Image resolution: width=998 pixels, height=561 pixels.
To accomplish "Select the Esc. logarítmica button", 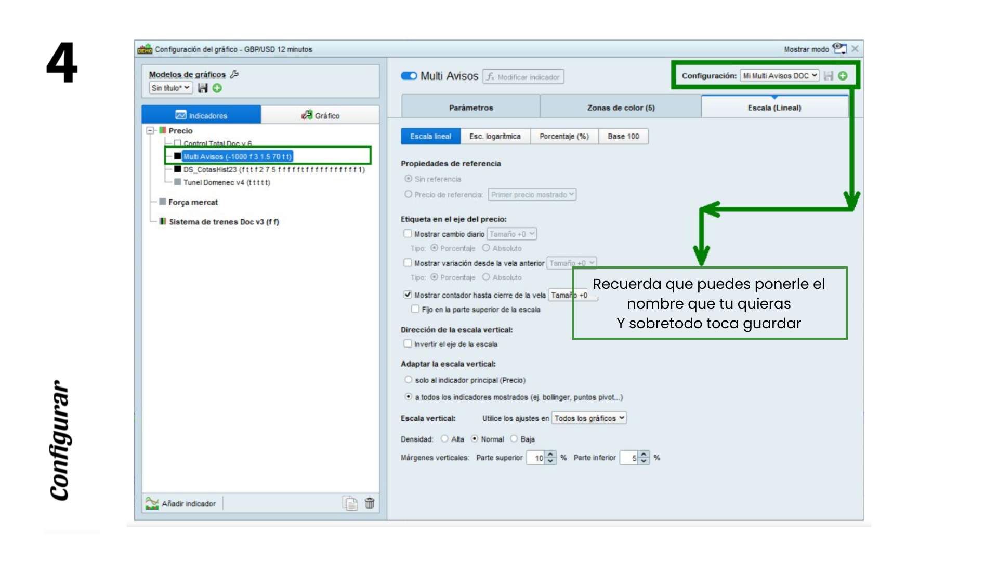I will (x=495, y=136).
